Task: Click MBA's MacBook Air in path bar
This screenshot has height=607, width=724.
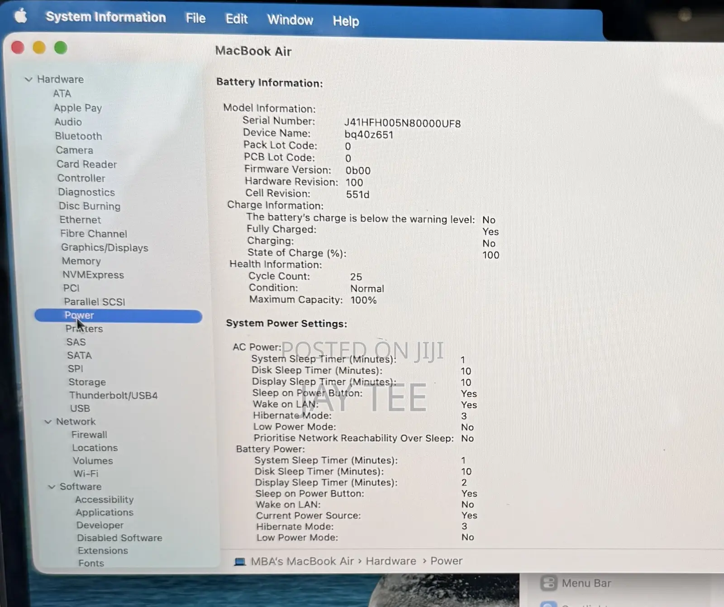Action: click(302, 561)
